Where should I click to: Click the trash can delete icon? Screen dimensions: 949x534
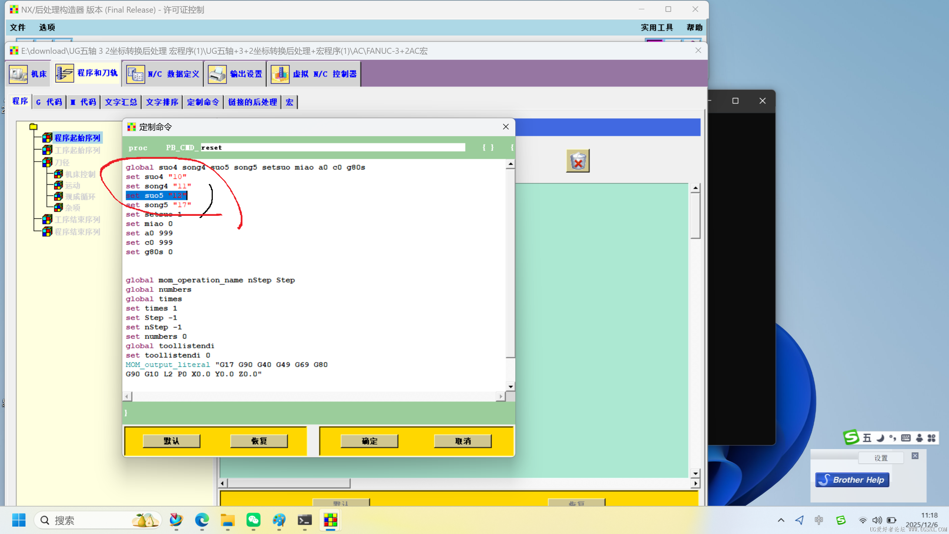pos(578,161)
